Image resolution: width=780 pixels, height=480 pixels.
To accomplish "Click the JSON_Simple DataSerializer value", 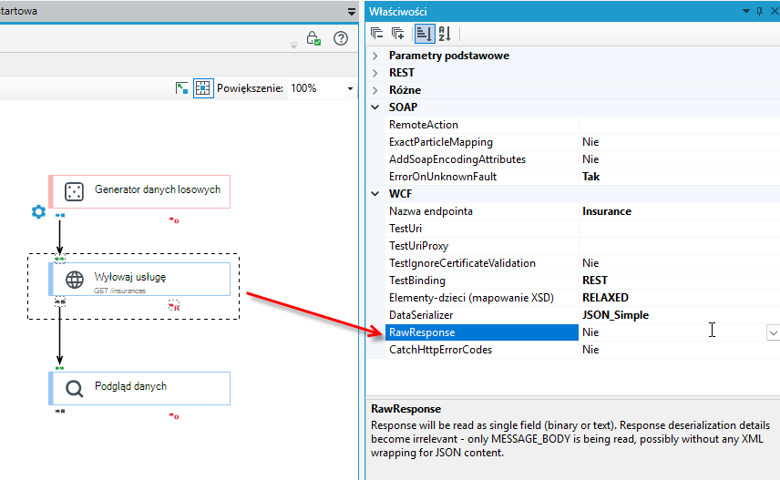I will tap(616, 315).
